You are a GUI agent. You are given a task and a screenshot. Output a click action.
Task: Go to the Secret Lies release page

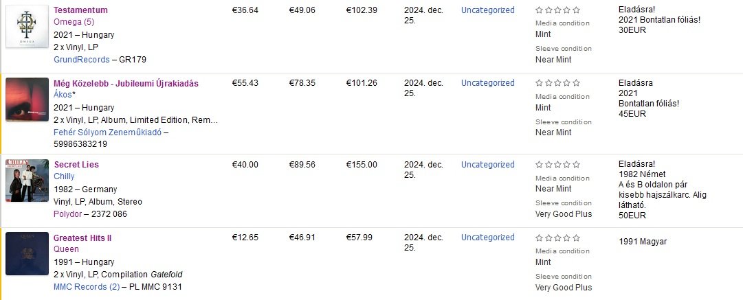76,165
